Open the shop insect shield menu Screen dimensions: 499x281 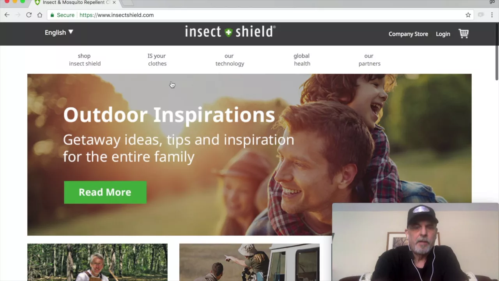(x=85, y=60)
